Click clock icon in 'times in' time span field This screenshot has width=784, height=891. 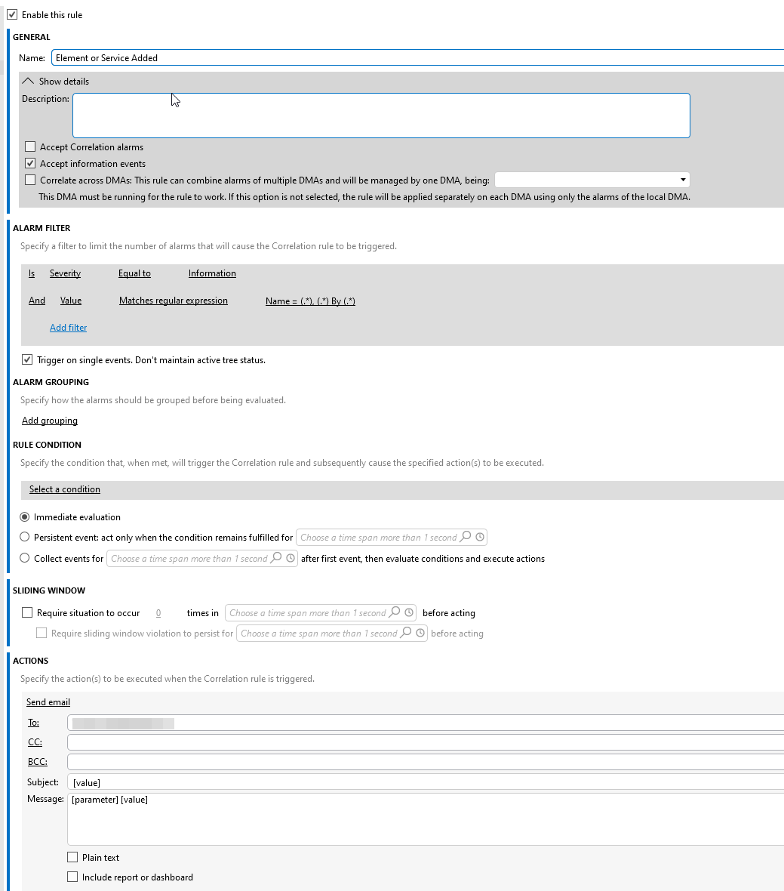coord(409,612)
